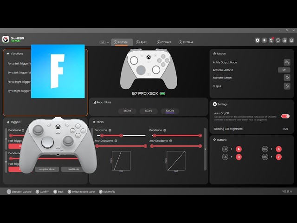Click the right stick response curve graph
This screenshot has width=297, height=223.
[176, 161]
